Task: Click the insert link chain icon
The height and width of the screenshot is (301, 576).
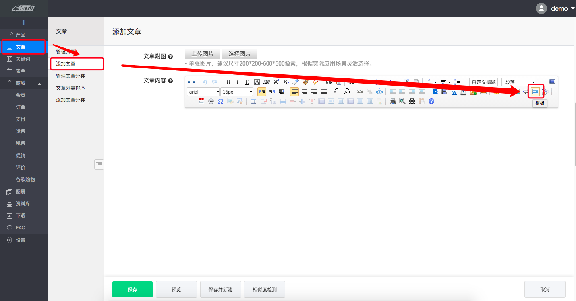Action: pyautogui.click(x=360, y=92)
